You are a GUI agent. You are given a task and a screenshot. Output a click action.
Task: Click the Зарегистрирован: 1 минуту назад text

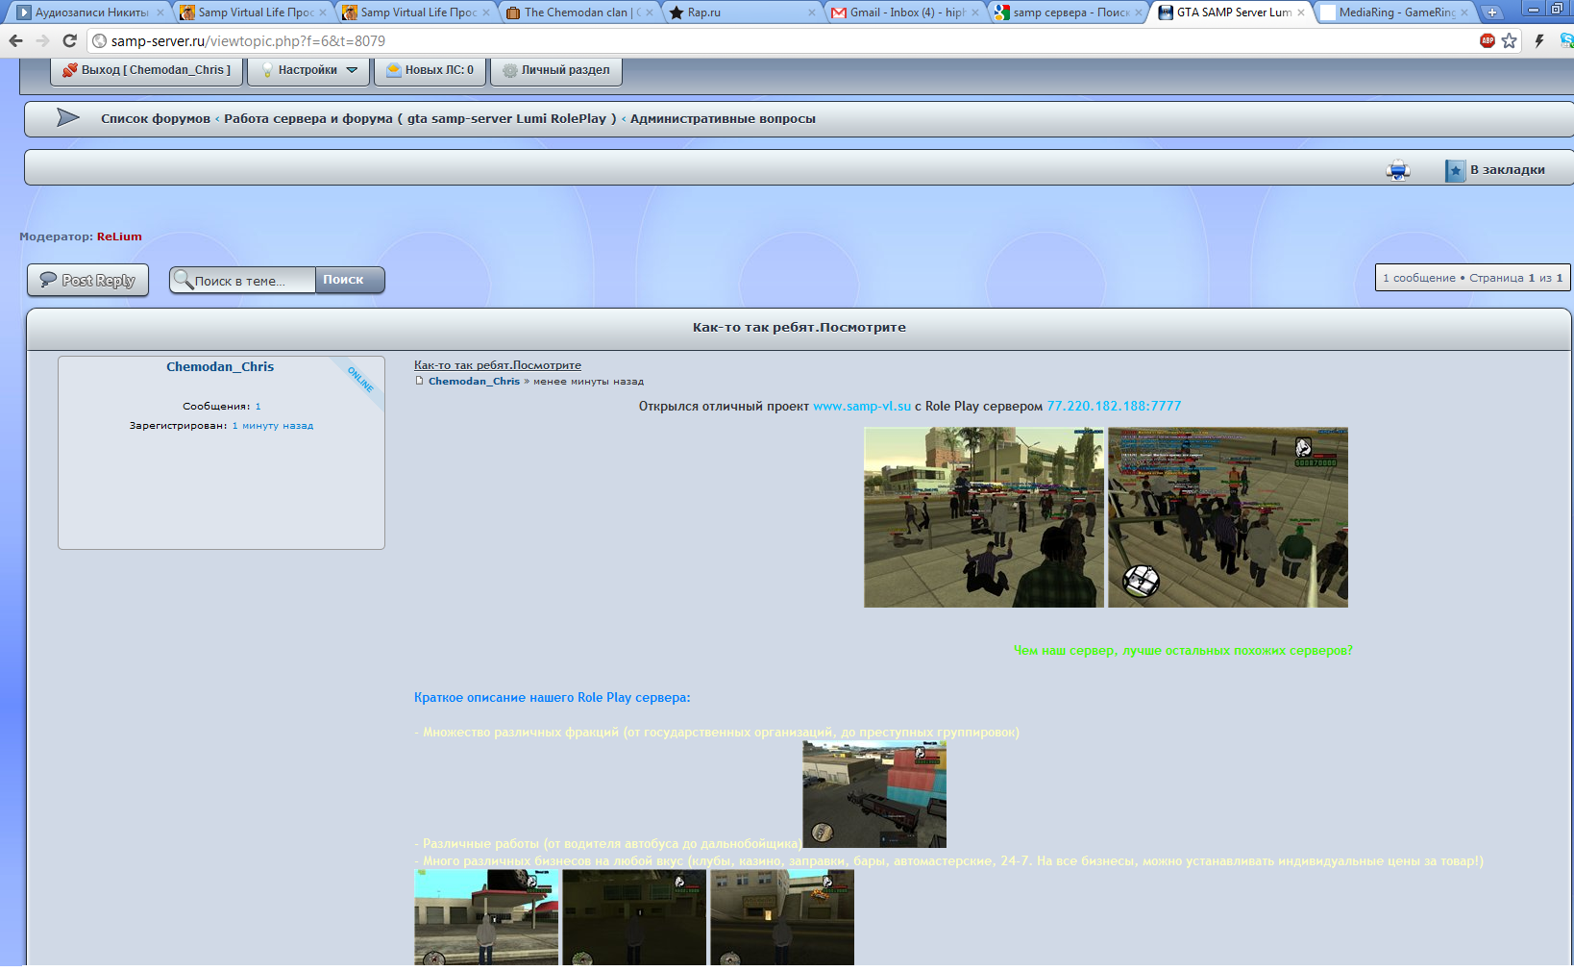221,426
